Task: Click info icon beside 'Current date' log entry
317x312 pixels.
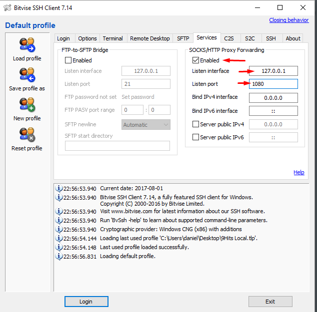Action: pyautogui.click(x=59, y=188)
